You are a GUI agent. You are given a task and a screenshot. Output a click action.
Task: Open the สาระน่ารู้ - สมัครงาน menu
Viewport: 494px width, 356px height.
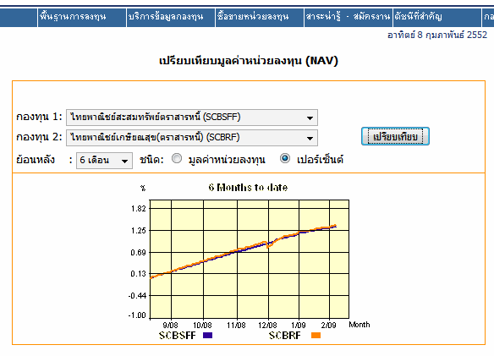click(349, 17)
